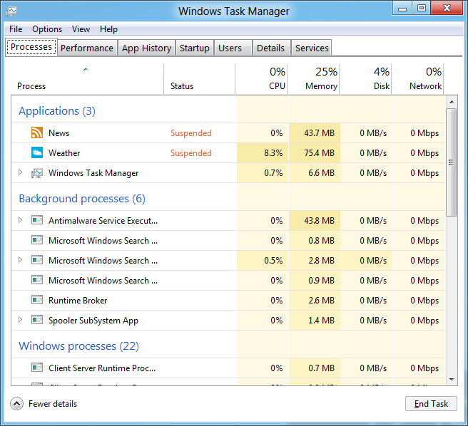The height and width of the screenshot is (426, 468).
Task: Open the Startup tab
Action: [x=195, y=48]
